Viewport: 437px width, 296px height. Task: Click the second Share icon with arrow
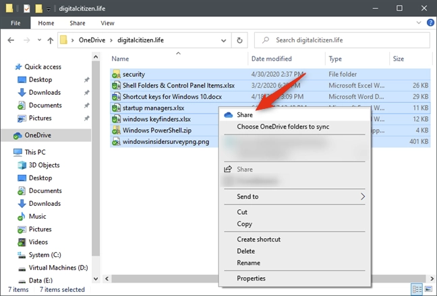pyautogui.click(x=228, y=169)
